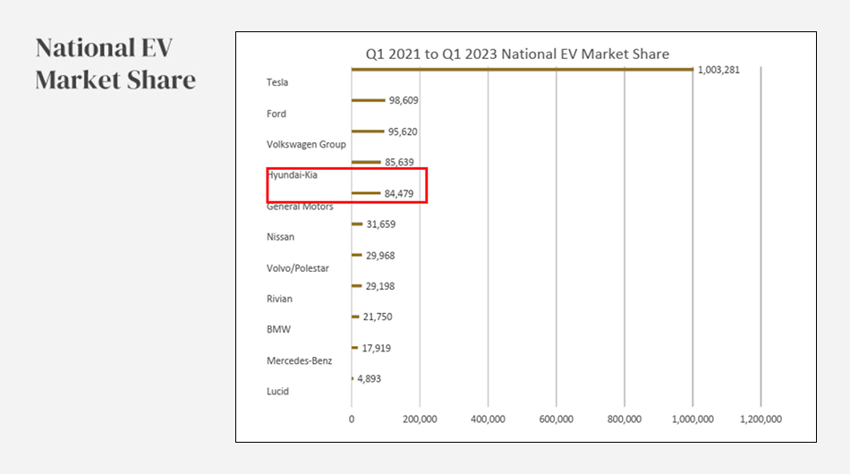
Task: Select the Volkswagen Group axis label
Action: (x=306, y=145)
